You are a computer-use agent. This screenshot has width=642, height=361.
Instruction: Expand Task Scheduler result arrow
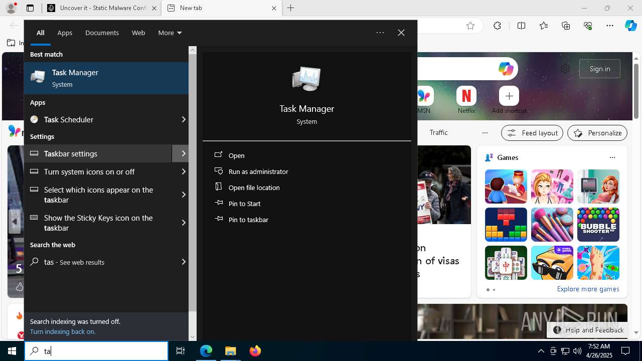pyautogui.click(x=184, y=119)
